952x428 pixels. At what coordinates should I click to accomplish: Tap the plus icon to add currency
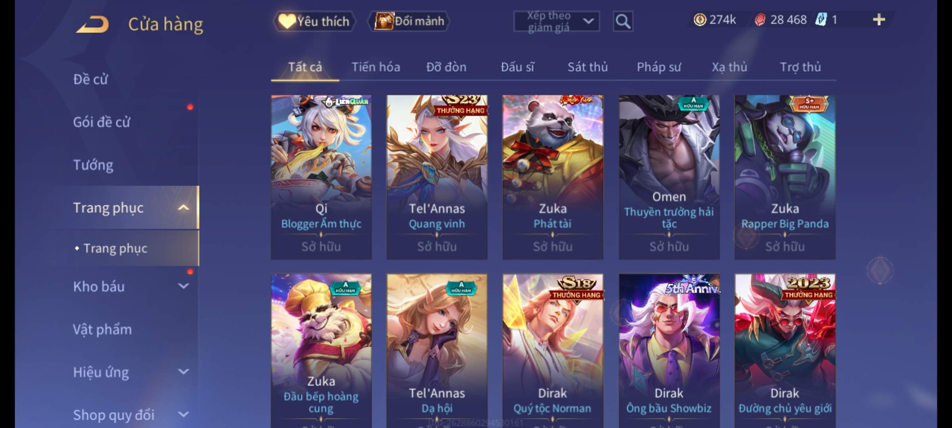[x=879, y=19]
